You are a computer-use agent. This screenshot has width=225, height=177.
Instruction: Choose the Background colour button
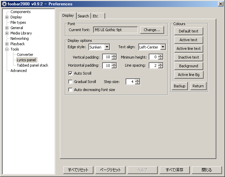tap(189, 66)
